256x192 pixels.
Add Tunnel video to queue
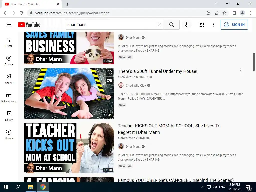109,81
